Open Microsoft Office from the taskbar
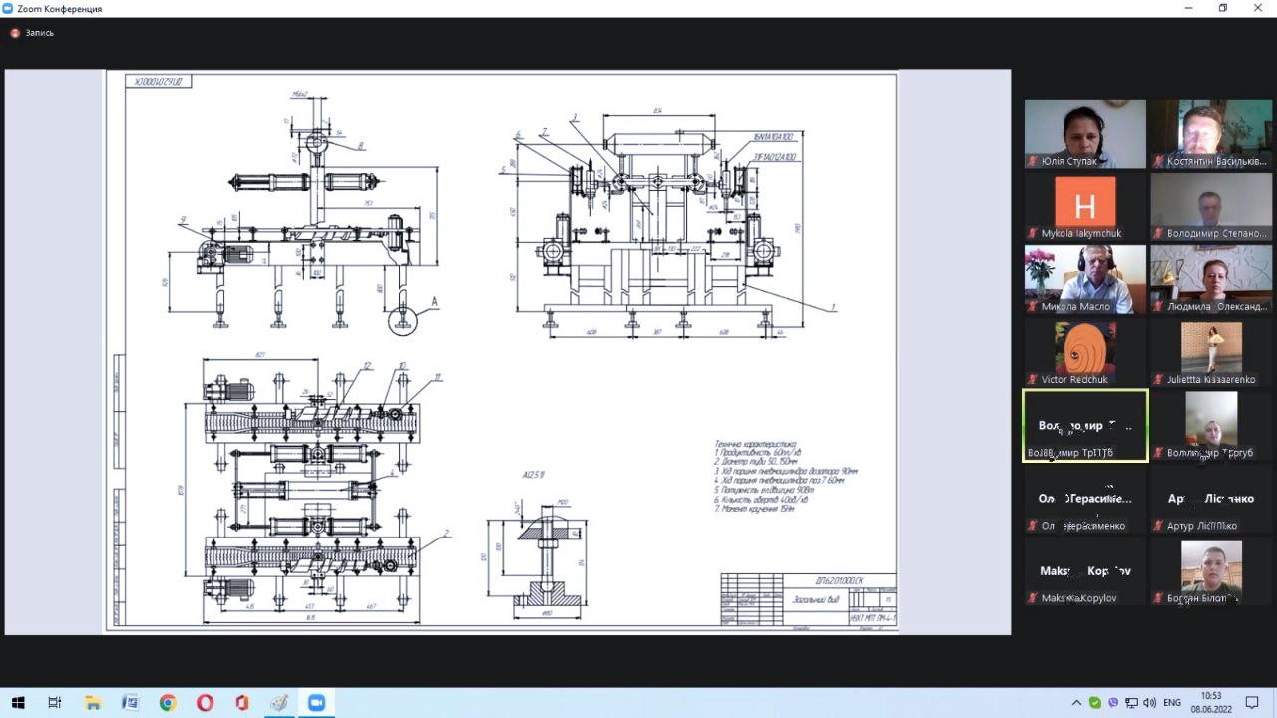Image resolution: width=1277 pixels, height=718 pixels. coord(241,703)
